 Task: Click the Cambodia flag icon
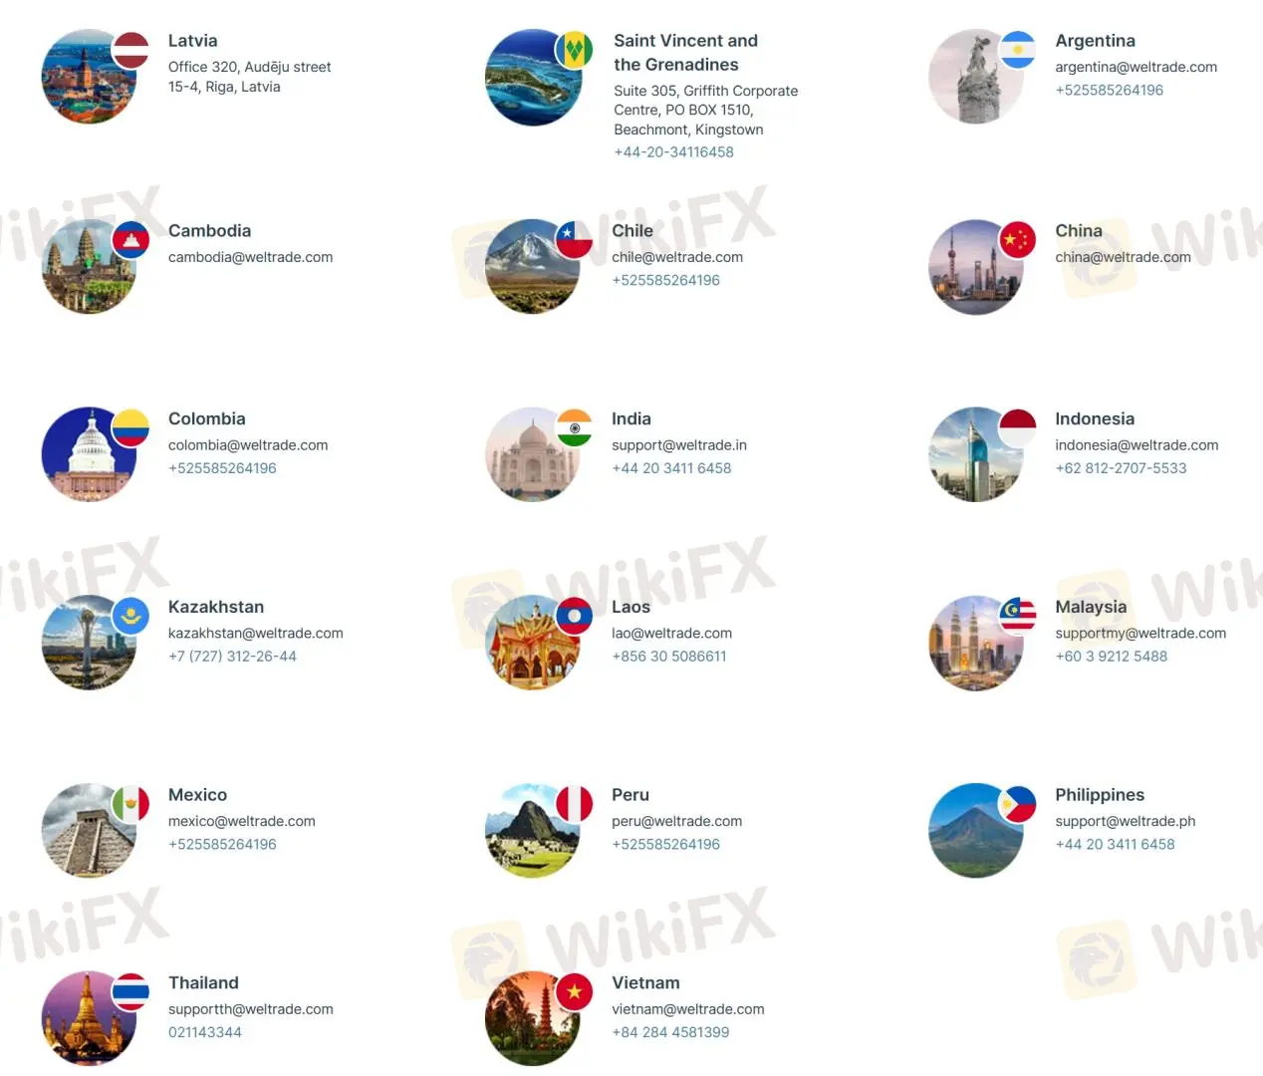click(130, 239)
